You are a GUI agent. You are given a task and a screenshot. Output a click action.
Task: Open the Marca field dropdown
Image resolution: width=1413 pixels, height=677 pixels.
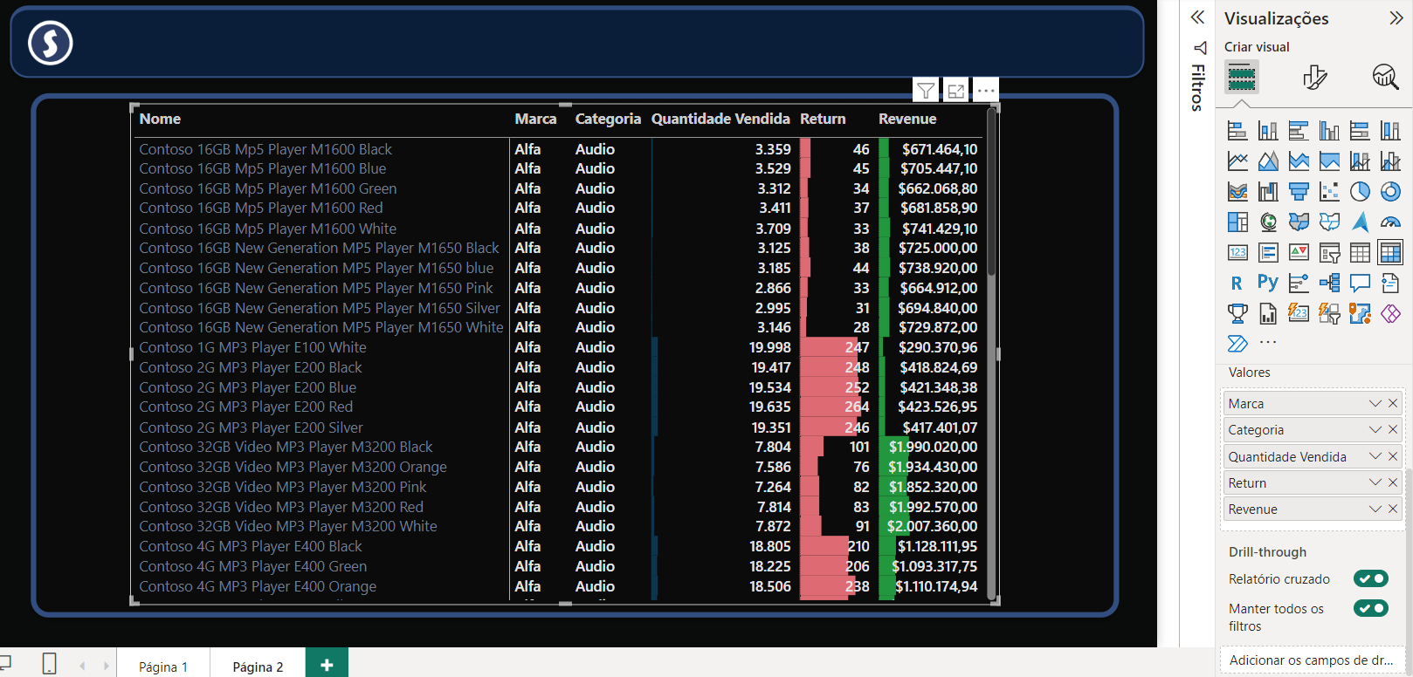coord(1375,403)
